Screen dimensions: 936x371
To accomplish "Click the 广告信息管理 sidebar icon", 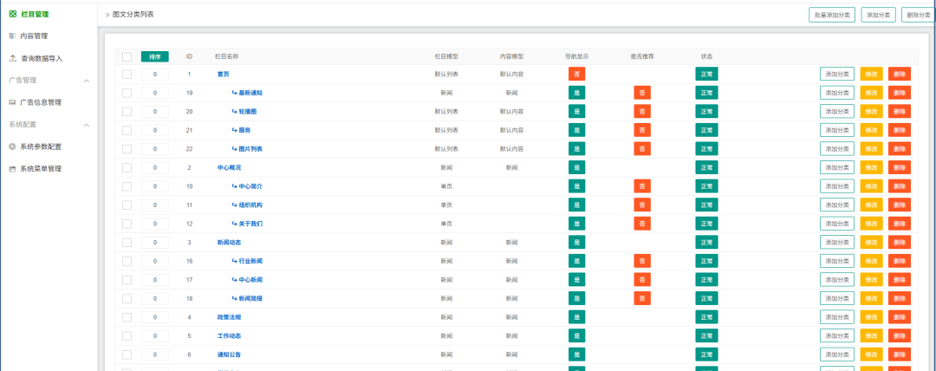I will pyautogui.click(x=12, y=102).
